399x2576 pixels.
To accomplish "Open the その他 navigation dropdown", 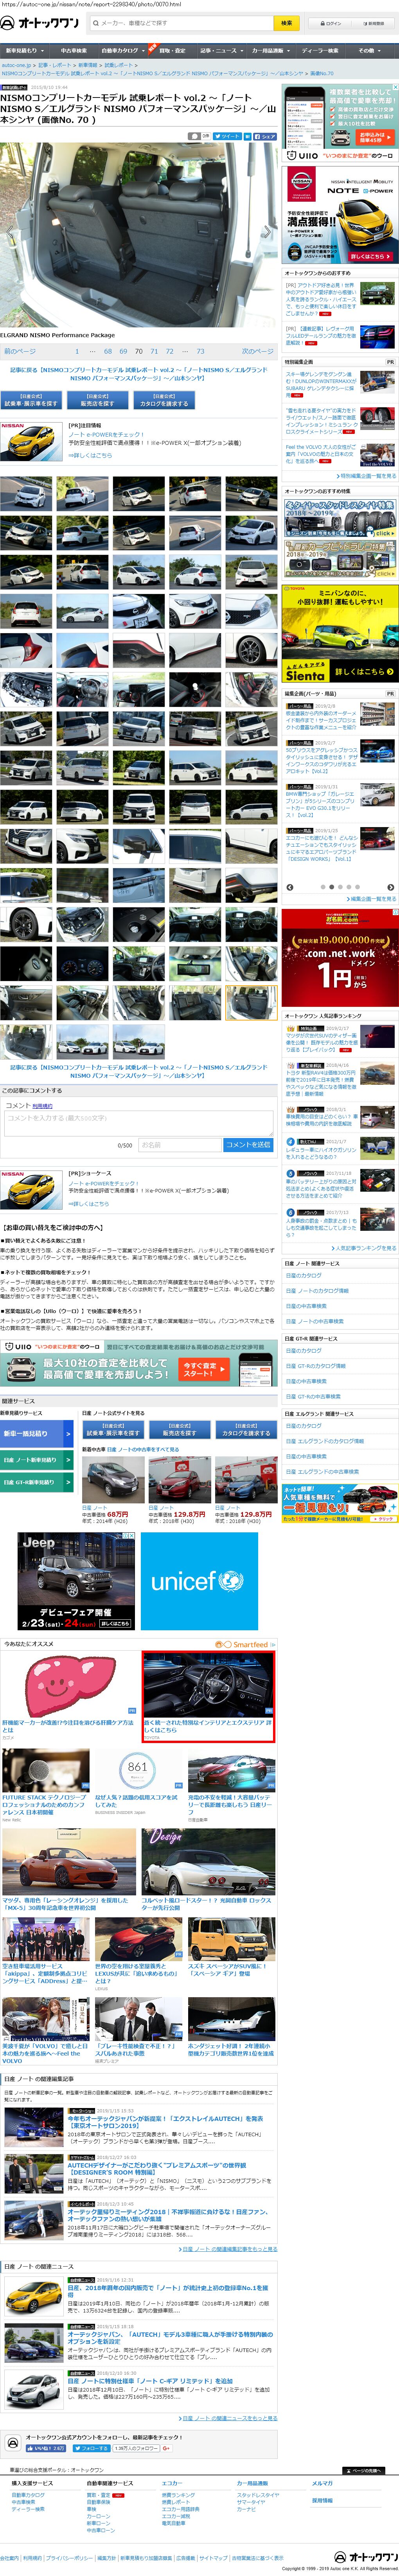I will 369,50.
